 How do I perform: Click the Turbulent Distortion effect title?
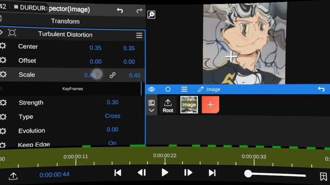65,34
